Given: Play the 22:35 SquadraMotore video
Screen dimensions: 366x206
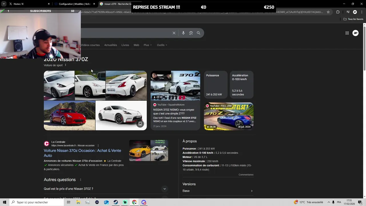Looking at the screenshot, I should [x=175, y=86].
